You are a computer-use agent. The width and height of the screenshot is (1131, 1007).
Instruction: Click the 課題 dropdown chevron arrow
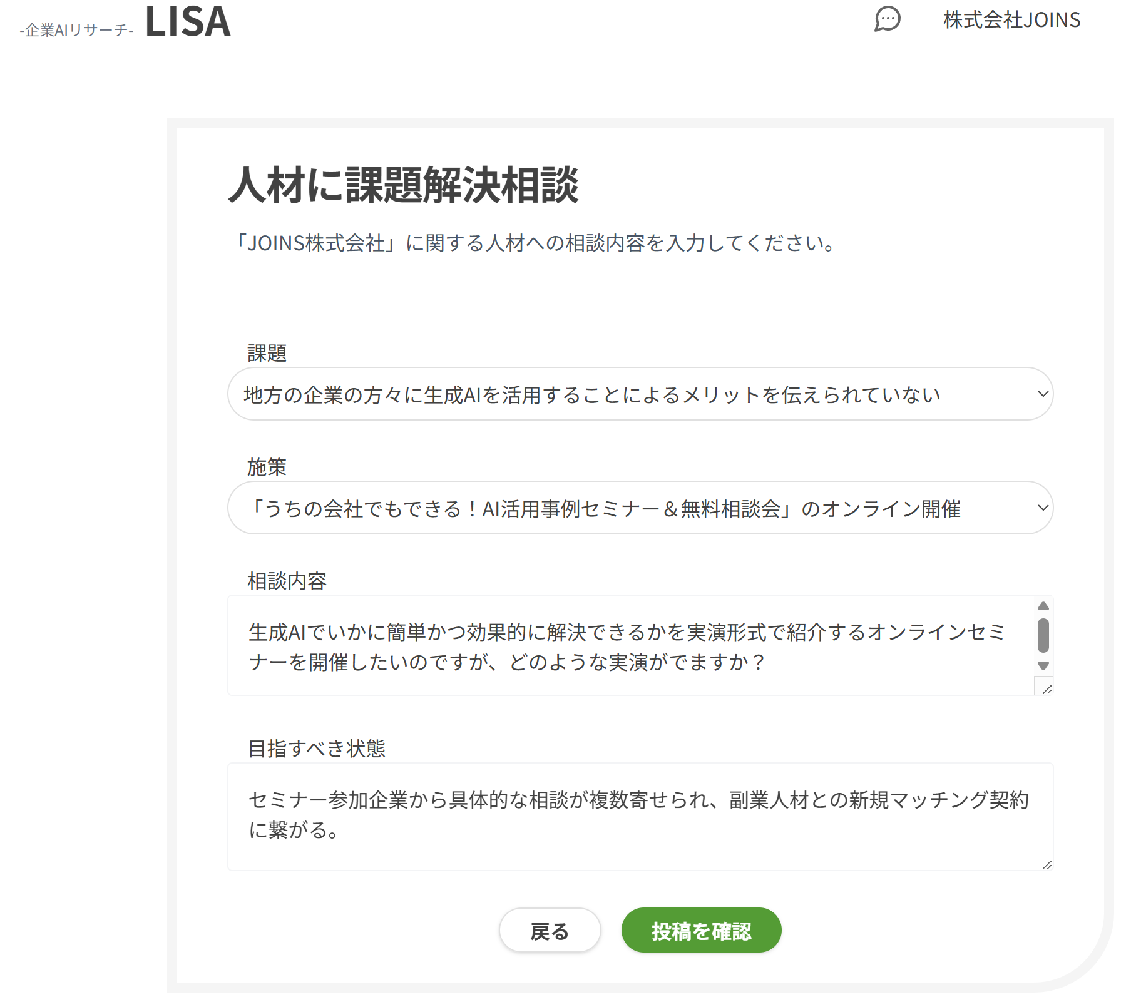(x=1042, y=394)
